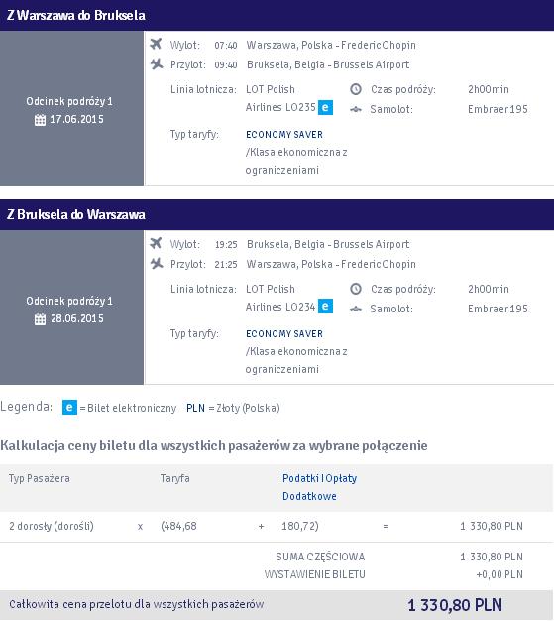Click the blue e icon in the Legenda

69,407
